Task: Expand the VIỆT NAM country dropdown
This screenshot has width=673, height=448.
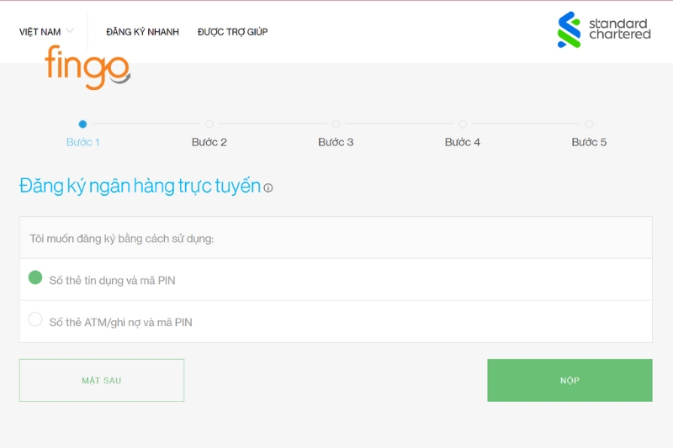Action: 46,32
